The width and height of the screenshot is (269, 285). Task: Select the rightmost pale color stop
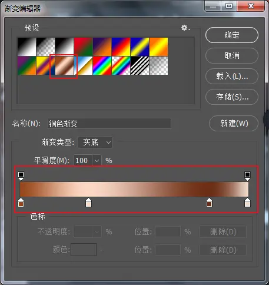(247, 203)
